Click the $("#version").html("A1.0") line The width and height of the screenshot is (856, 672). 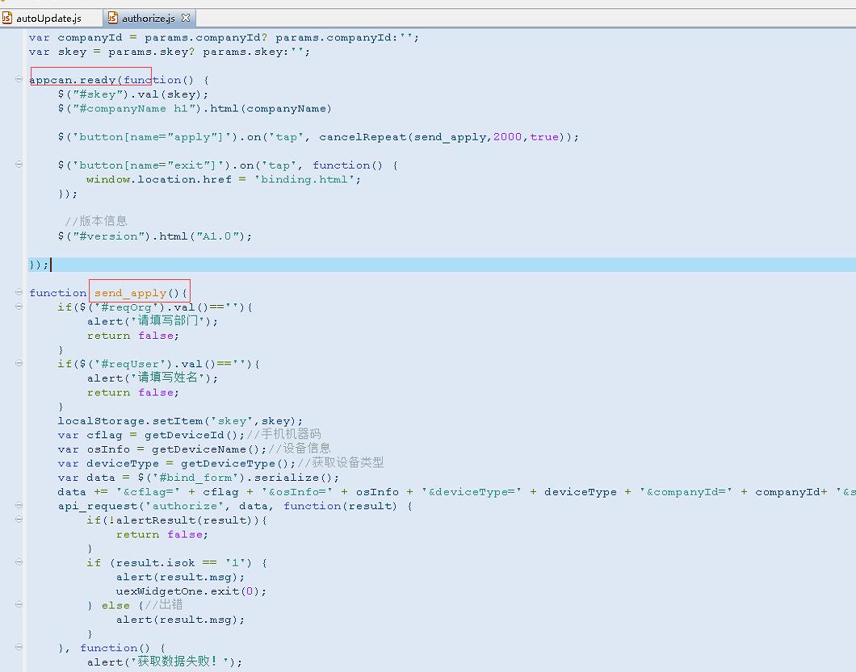click(154, 236)
